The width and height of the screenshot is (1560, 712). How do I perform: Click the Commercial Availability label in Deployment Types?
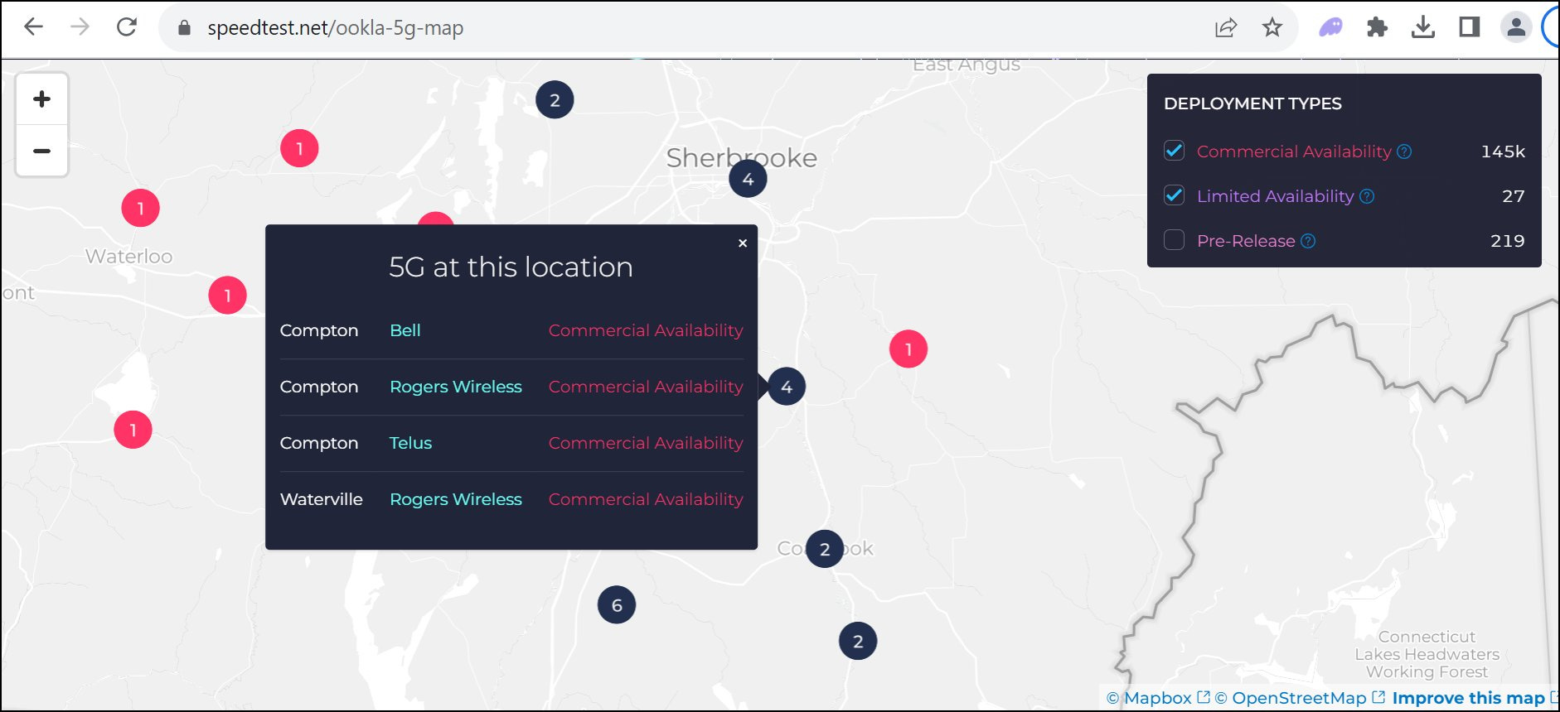click(x=1294, y=152)
